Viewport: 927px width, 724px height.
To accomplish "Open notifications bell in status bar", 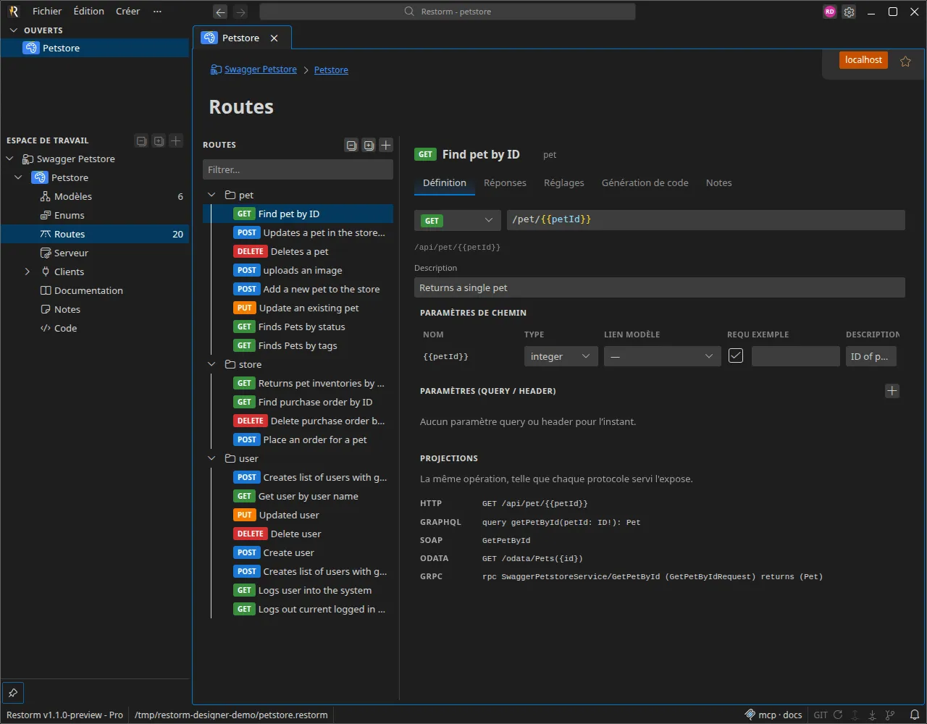I will point(915,715).
